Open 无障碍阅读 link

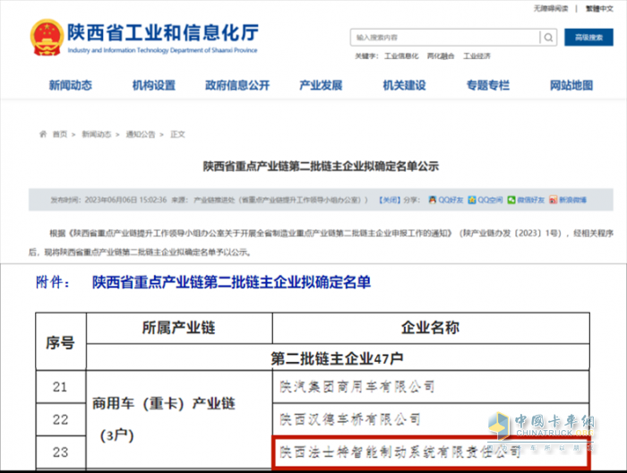click(550, 8)
